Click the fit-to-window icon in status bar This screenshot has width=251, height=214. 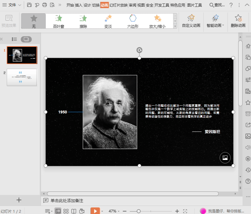click(185, 211)
